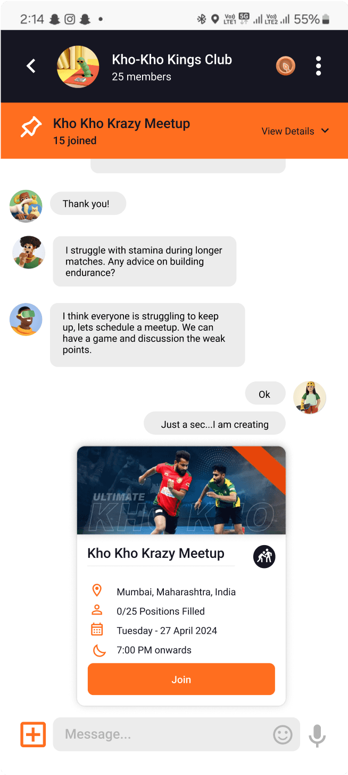Viewport: 348px width, 775px height.
Task: Tap avatar of user asking about stamina
Action: pyautogui.click(x=29, y=252)
